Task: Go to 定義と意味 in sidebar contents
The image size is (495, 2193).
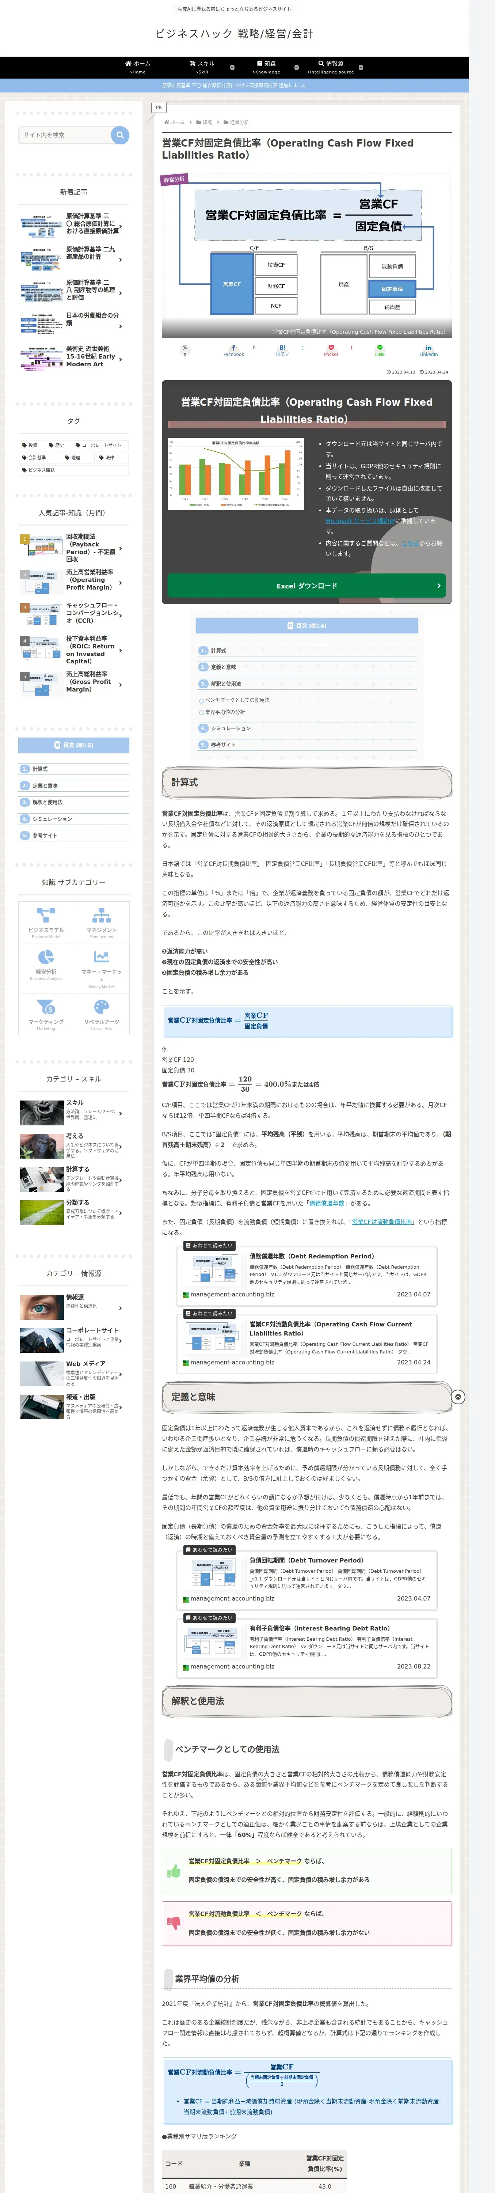Action: click(45, 786)
